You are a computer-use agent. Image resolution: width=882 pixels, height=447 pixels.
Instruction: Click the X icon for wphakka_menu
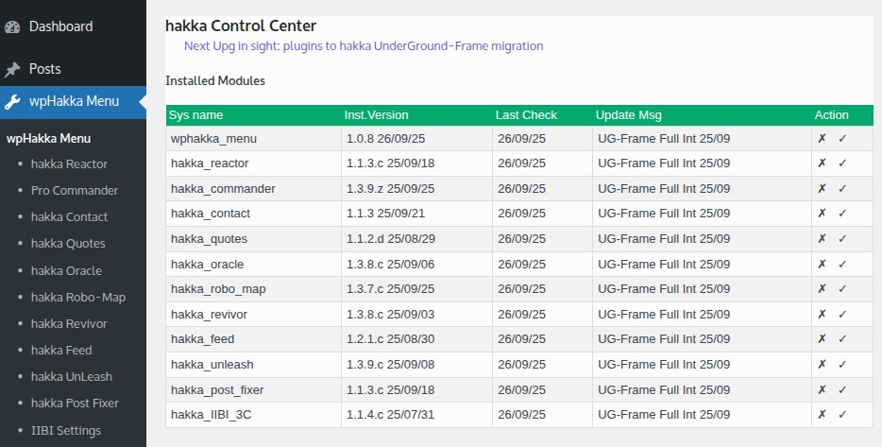[822, 138]
